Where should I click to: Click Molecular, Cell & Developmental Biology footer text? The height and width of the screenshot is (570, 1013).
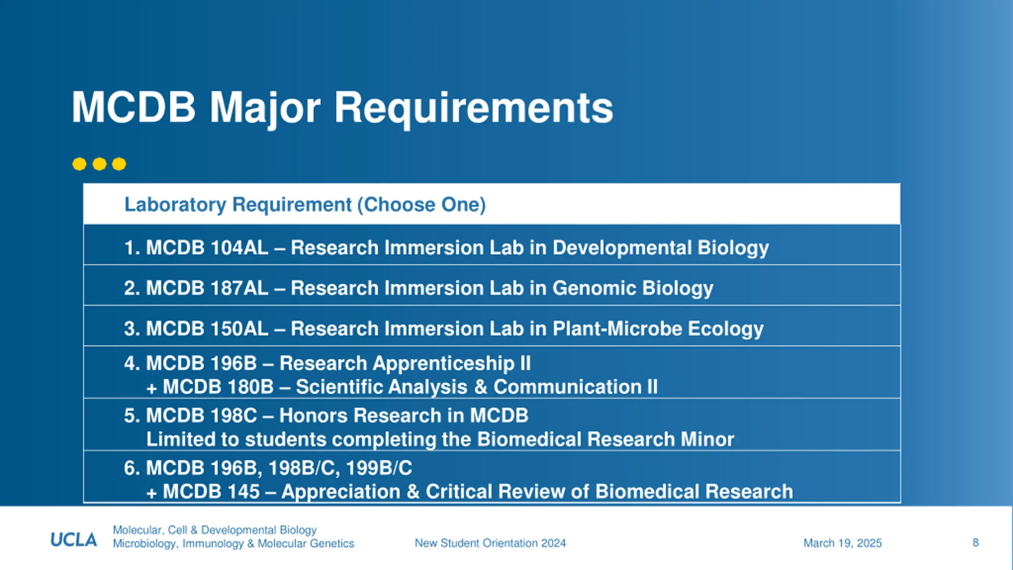point(215,530)
